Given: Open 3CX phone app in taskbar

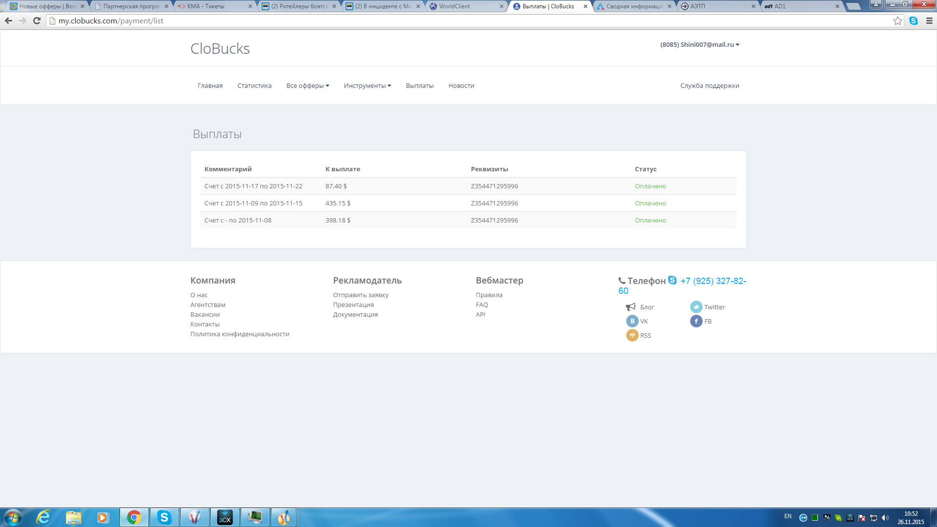Looking at the screenshot, I should [224, 517].
